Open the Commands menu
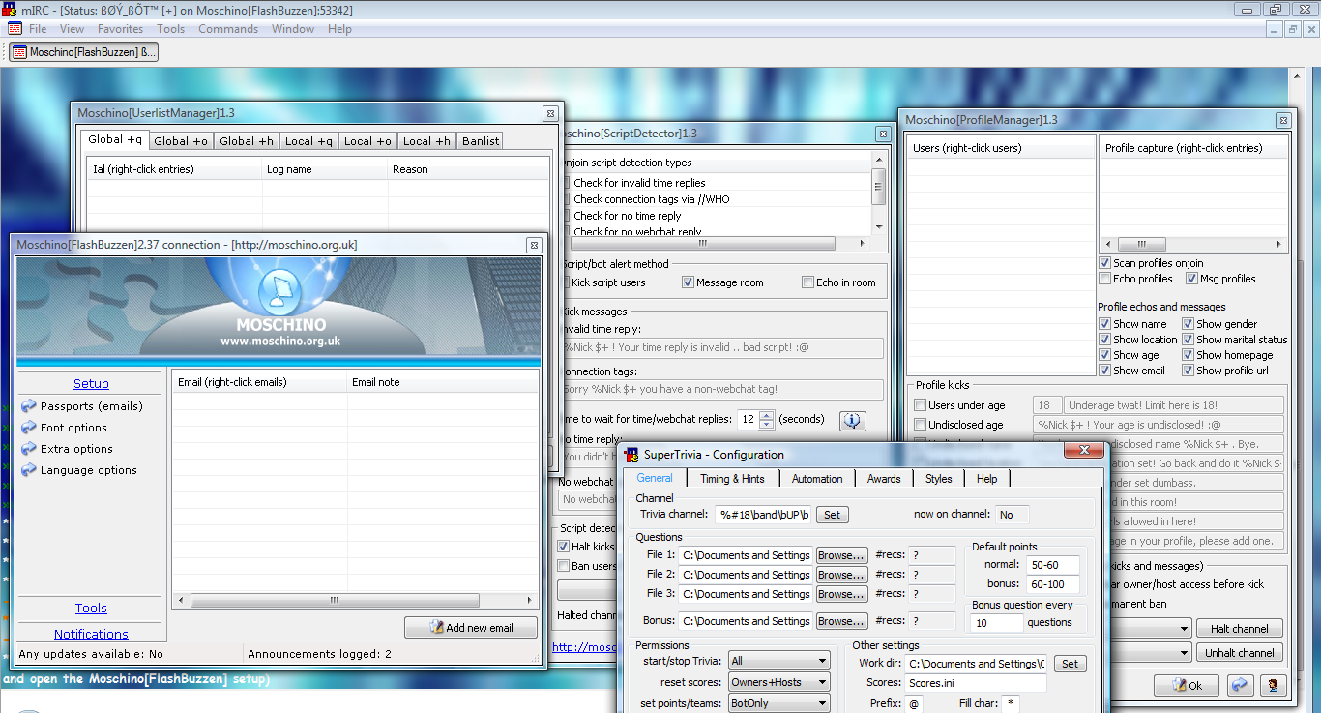The height and width of the screenshot is (713, 1321). coord(228,29)
